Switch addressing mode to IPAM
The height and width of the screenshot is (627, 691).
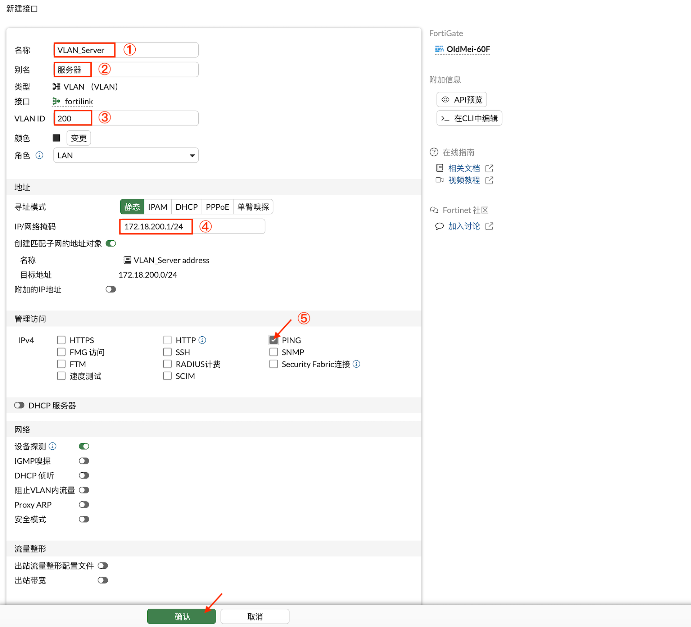[x=158, y=207]
